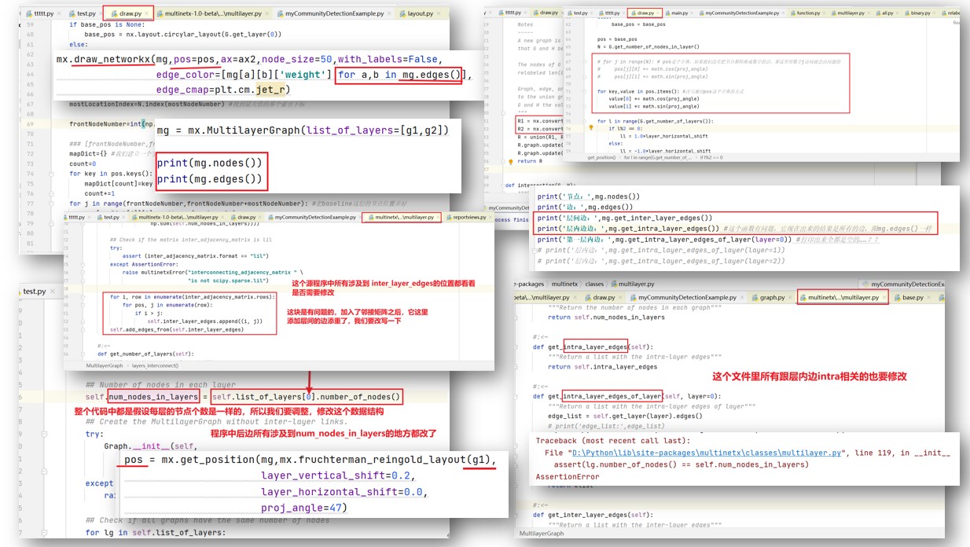The width and height of the screenshot is (970, 547).
Task: Click the lightbulb intention icon in the right editor
Action: (x=511, y=161)
